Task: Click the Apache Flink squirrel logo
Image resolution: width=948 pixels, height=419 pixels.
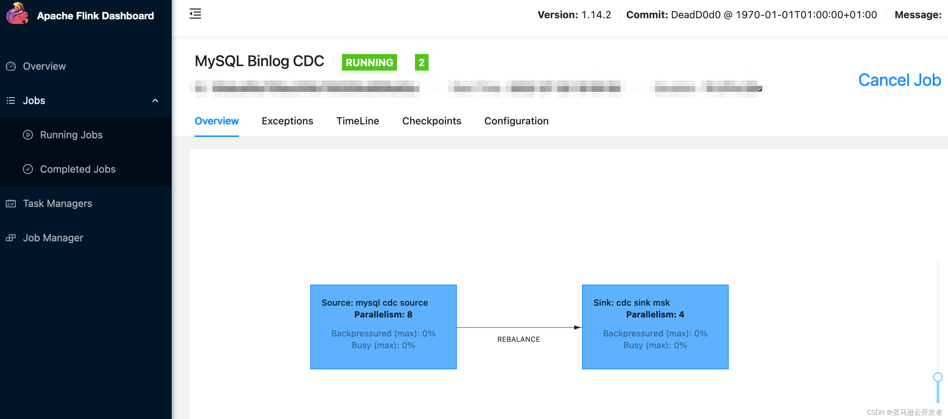Action: pyautogui.click(x=17, y=14)
